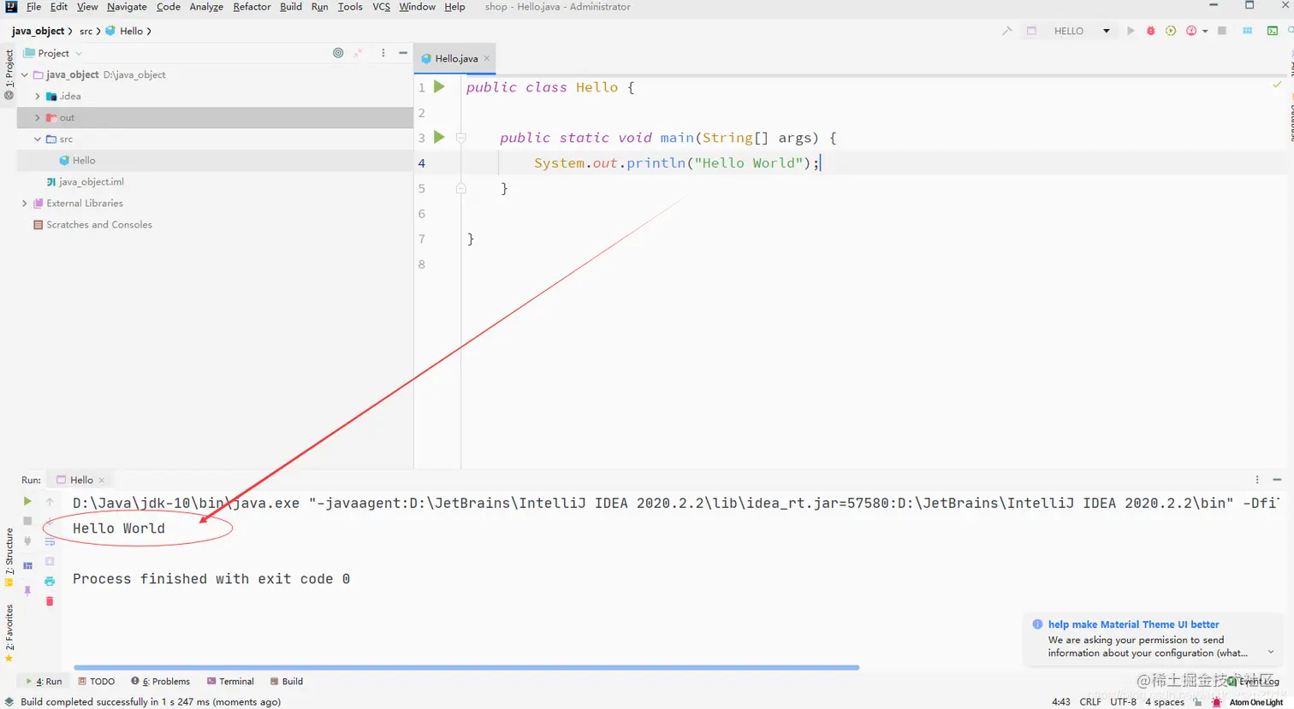Screen dimensions: 1294x709
Task: Click src breadcrumb in navigation bar
Action: pyautogui.click(x=86, y=31)
